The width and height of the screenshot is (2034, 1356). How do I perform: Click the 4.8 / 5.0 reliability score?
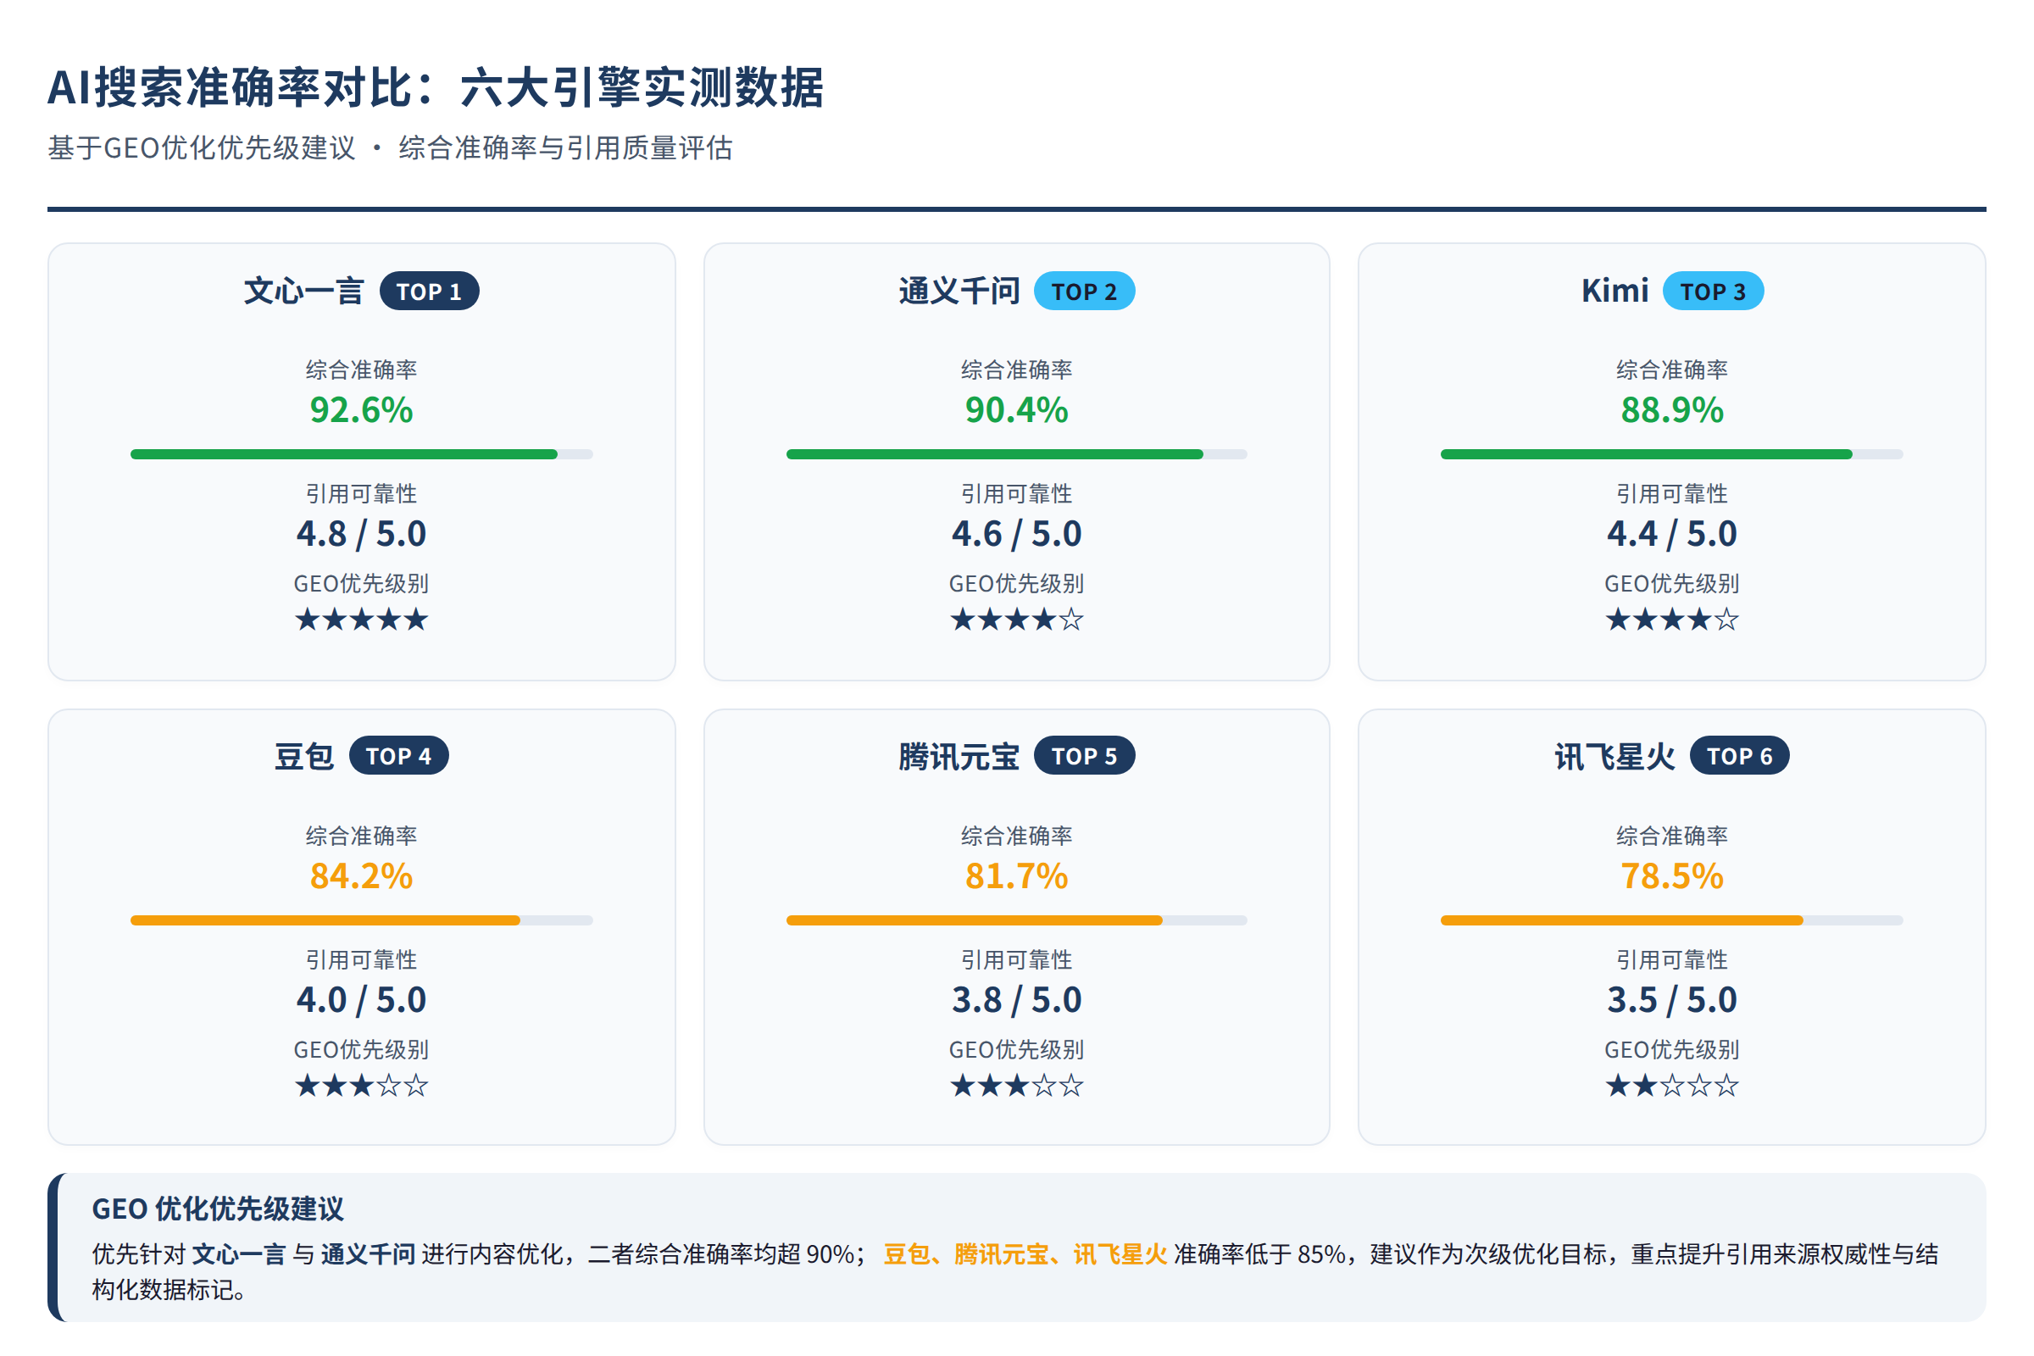pos(362,534)
